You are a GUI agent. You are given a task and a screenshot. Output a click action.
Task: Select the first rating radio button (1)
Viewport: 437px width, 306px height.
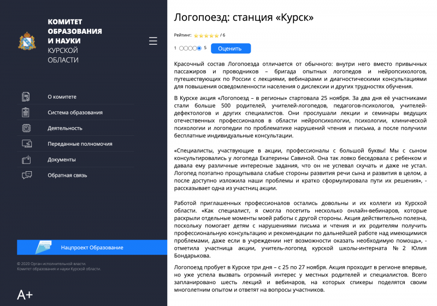point(181,49)
